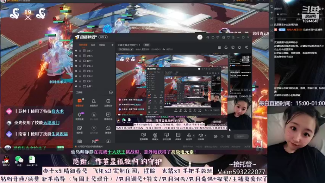Toggle visibility of 文本 1 source
The width and height of the screenshot is (325, 183).
point(76,81)
